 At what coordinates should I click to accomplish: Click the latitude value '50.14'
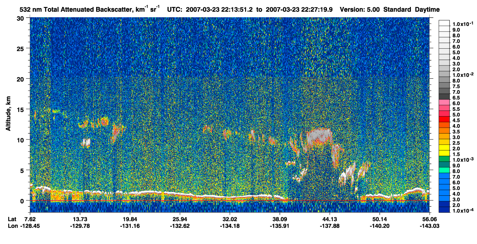point(379,219)
